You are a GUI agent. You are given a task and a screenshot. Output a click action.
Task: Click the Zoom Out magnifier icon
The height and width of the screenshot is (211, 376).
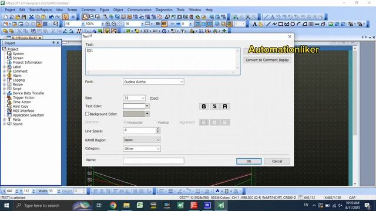coord(113,24)
